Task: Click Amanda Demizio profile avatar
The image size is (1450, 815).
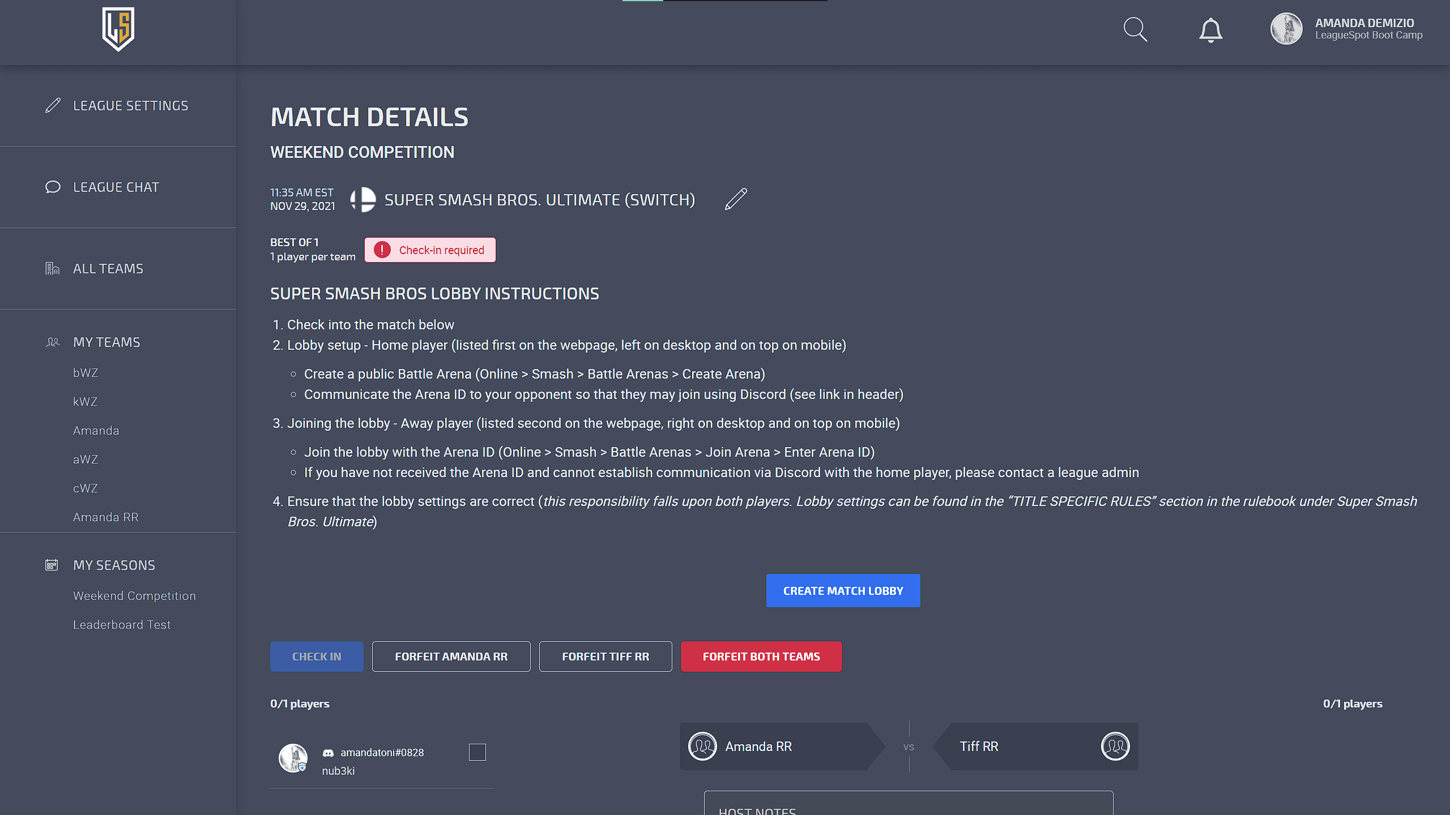Action: pos(1286,29)
